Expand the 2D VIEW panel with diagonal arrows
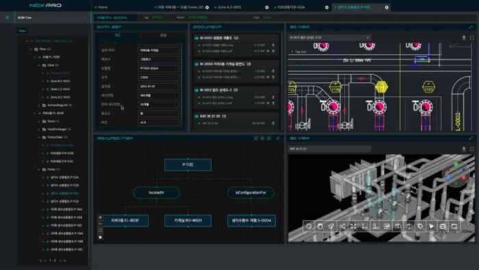Image resolution: width=479 pixels, height=270 pixels. pos(471,27)
